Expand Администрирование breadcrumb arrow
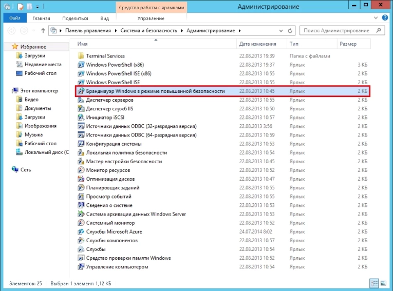This screenshot has height=291, width=393. [x=239, y=31]
